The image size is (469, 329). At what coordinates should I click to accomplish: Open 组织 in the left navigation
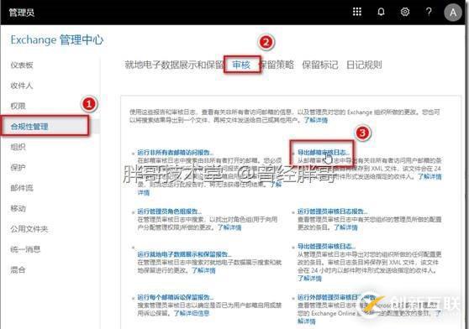click(x=18, y=147)
